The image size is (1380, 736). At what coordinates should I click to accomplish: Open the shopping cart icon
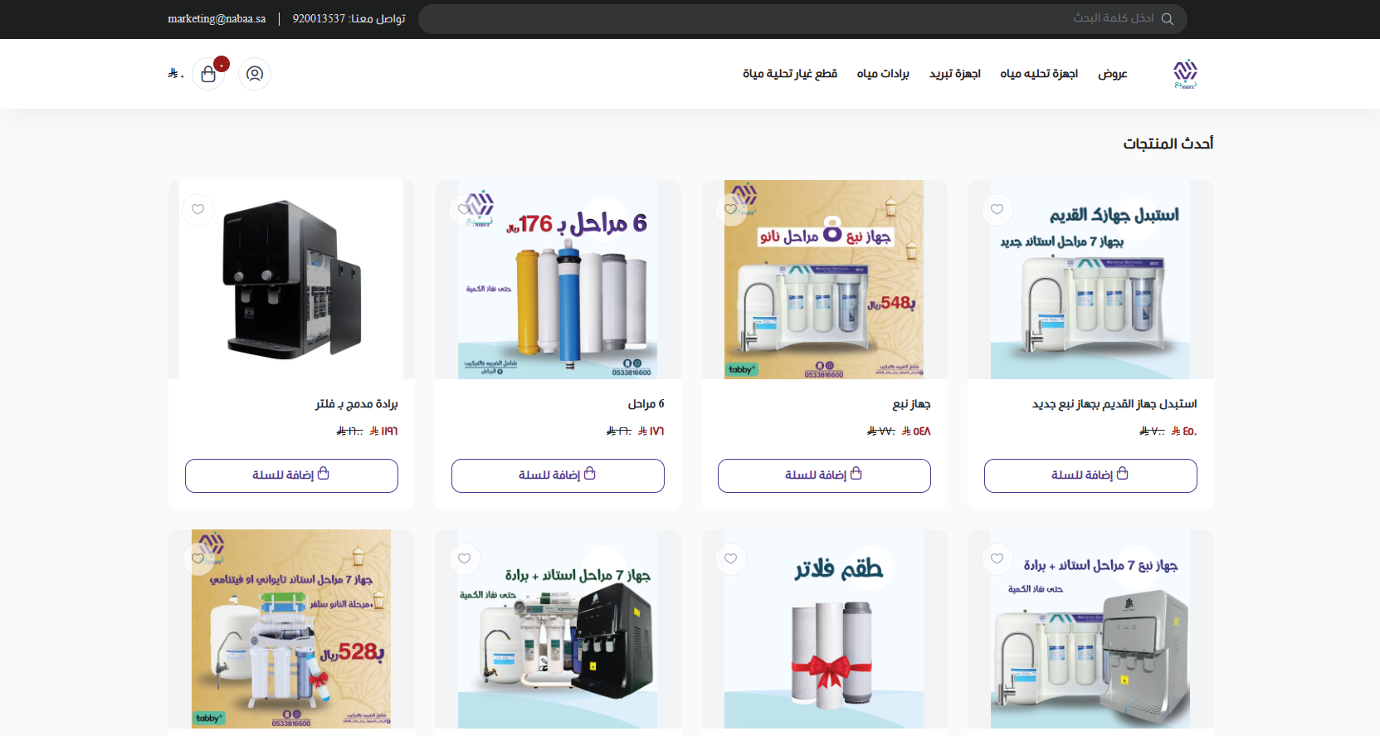208,74
